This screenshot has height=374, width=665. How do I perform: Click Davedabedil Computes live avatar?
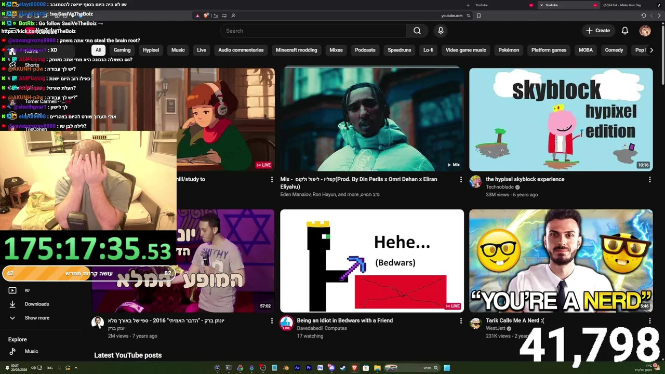[x=286, y=324]
